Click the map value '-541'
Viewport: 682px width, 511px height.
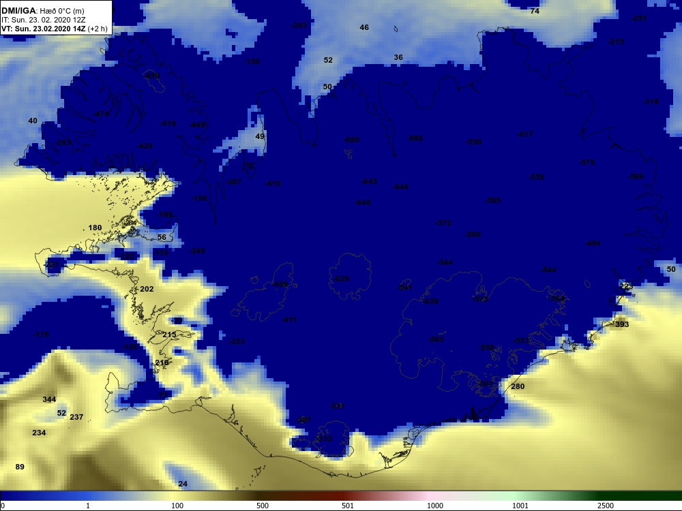[x=404, y=288]
